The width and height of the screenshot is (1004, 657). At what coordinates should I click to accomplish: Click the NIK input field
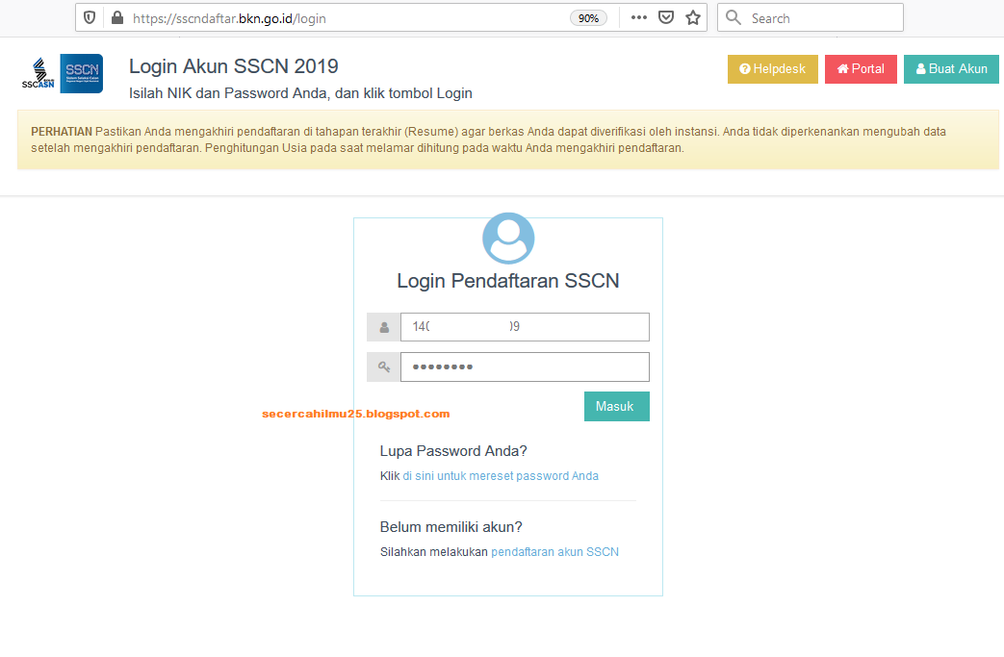tap(525, 327)
